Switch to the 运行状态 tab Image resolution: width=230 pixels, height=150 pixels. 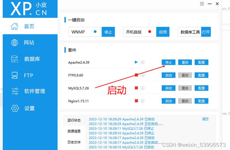[x=74, y=120]
